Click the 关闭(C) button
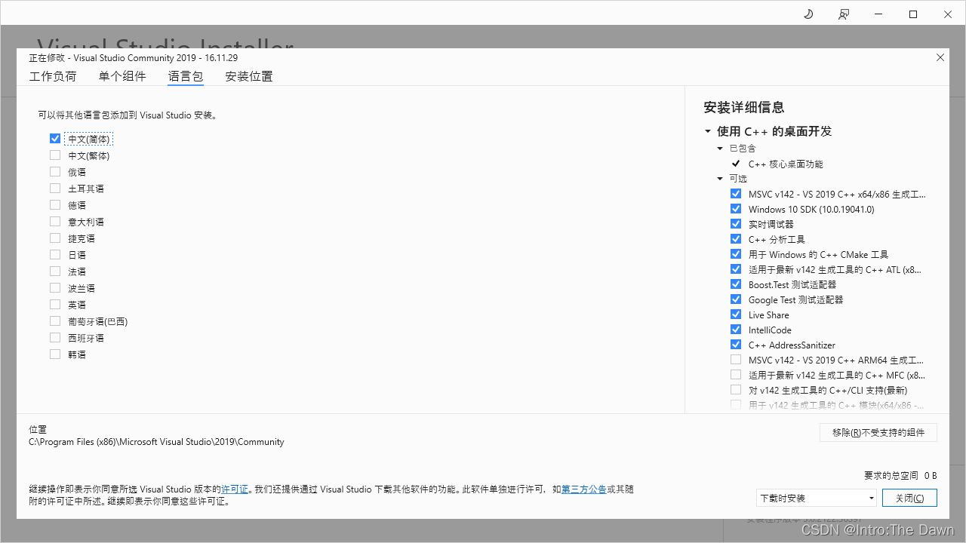This screenshot has width=966, height=543. click(909, 498)
